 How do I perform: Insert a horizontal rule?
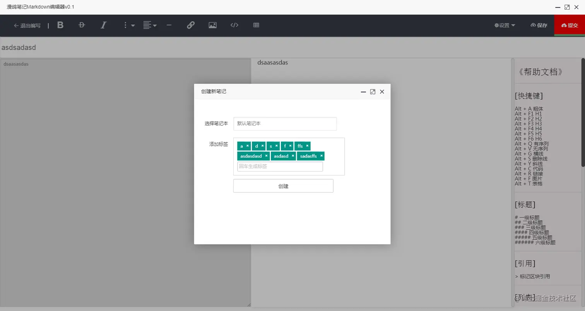pos(169,25)
